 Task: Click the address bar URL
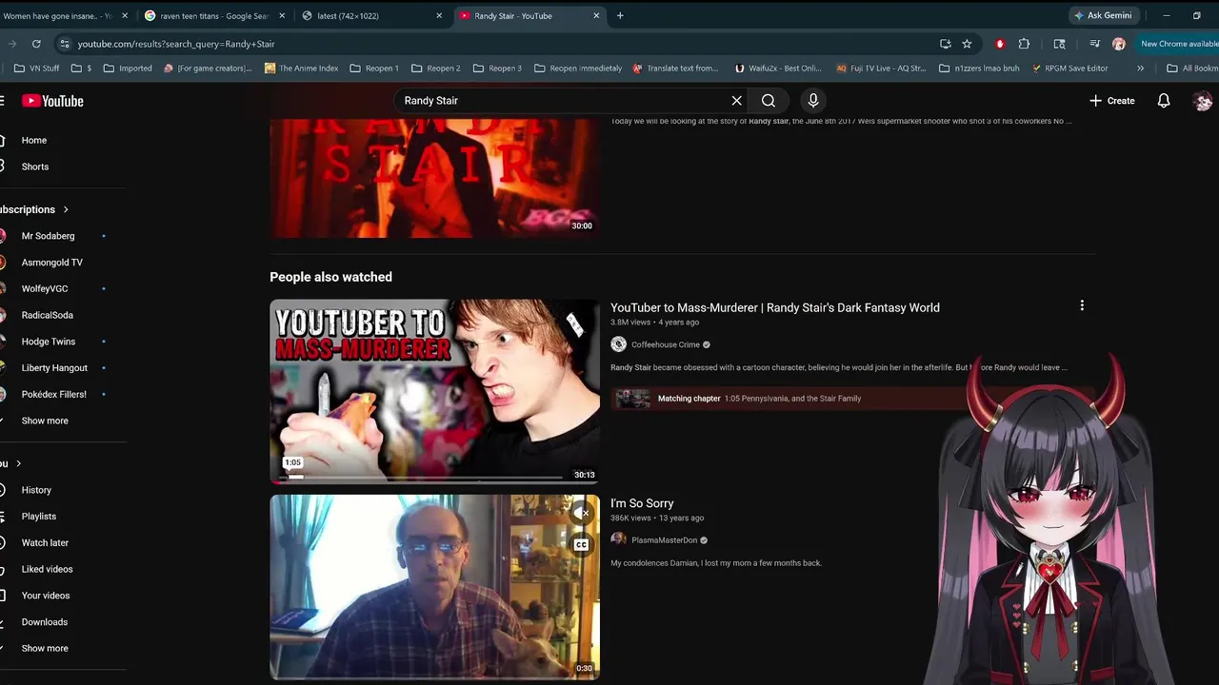(x=176, y=44)
